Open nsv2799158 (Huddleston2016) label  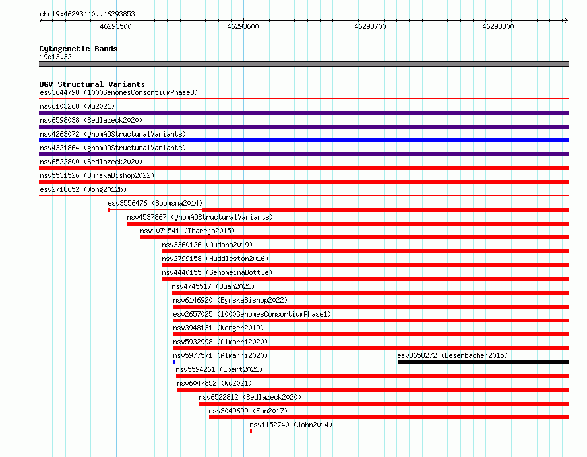(215, 259)
